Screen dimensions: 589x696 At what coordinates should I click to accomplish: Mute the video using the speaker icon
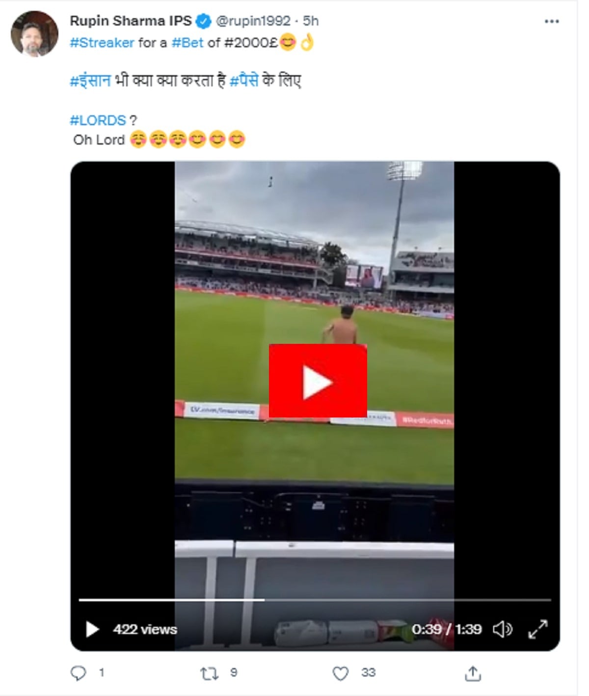pyautogui.click(x=503, y=629)
